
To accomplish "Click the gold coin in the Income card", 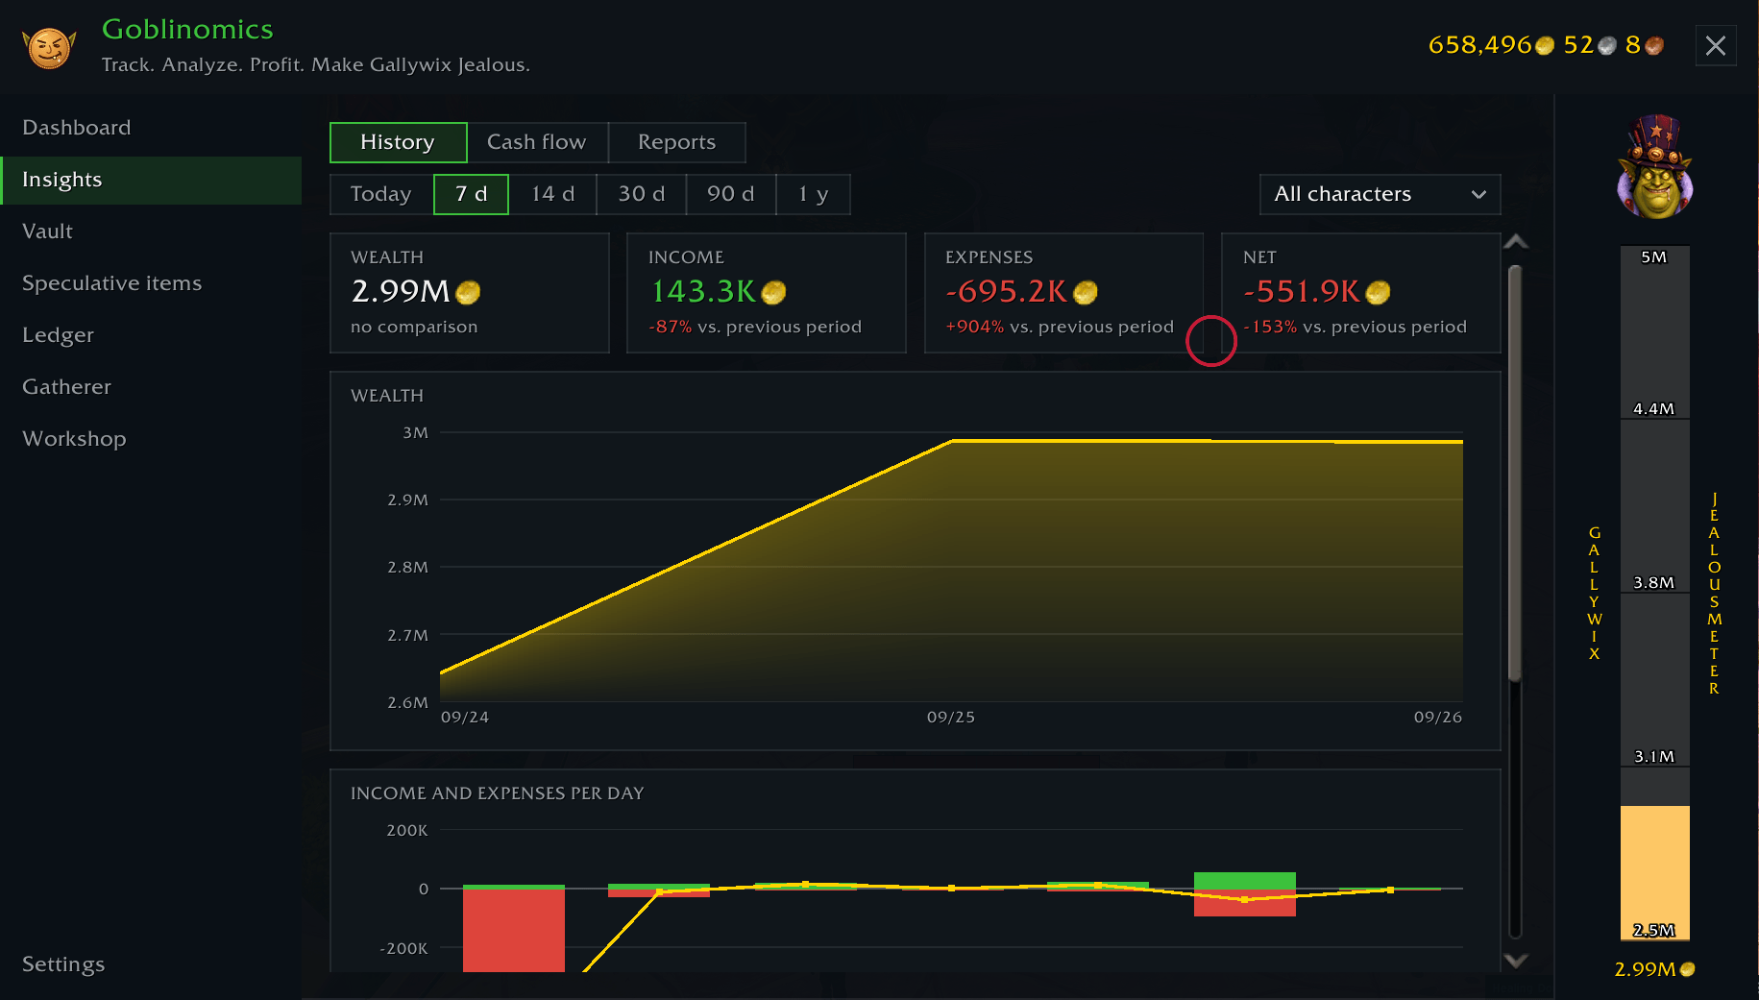I will [773, 292].
